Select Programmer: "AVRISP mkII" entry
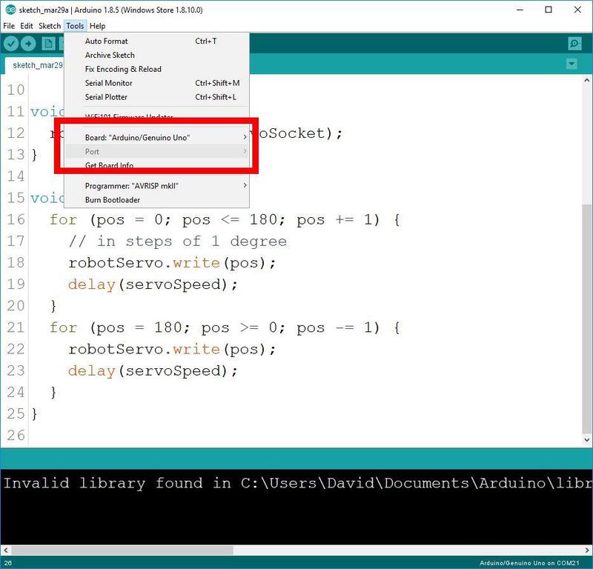Screen dimensions: 593x569 156,186
